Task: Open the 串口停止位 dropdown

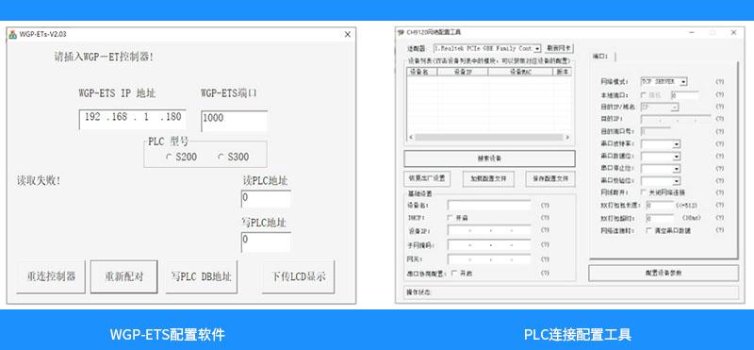Action: [x=677, y=169]
